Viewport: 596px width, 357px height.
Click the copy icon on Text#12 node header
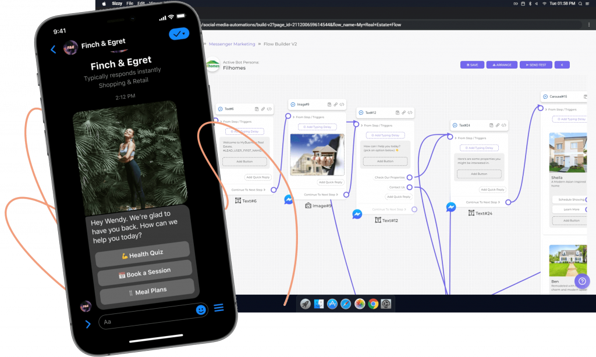coord(397,112)
